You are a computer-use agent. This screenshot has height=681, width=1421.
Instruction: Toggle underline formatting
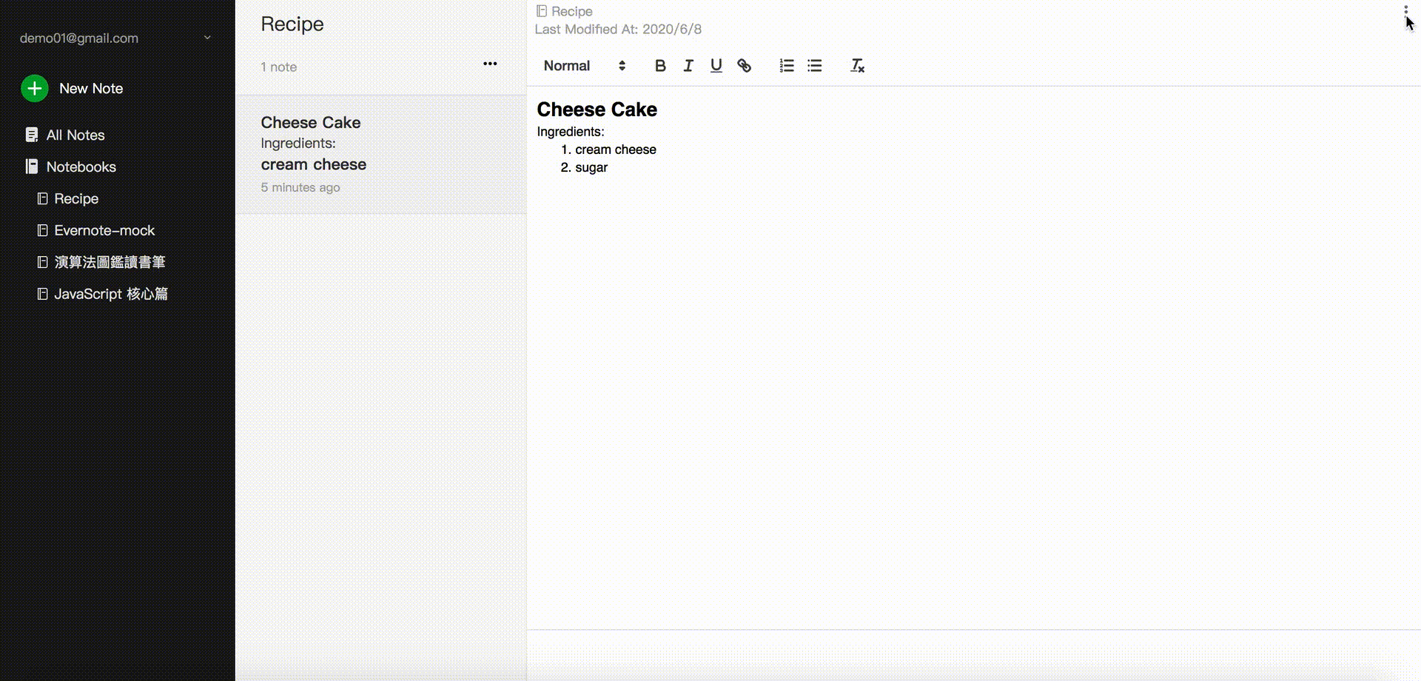716,66
